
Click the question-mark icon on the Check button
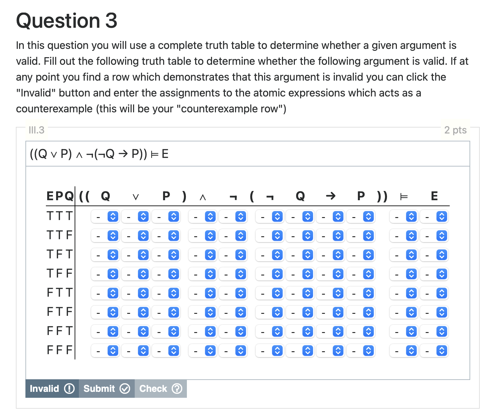tap(177, 389)
